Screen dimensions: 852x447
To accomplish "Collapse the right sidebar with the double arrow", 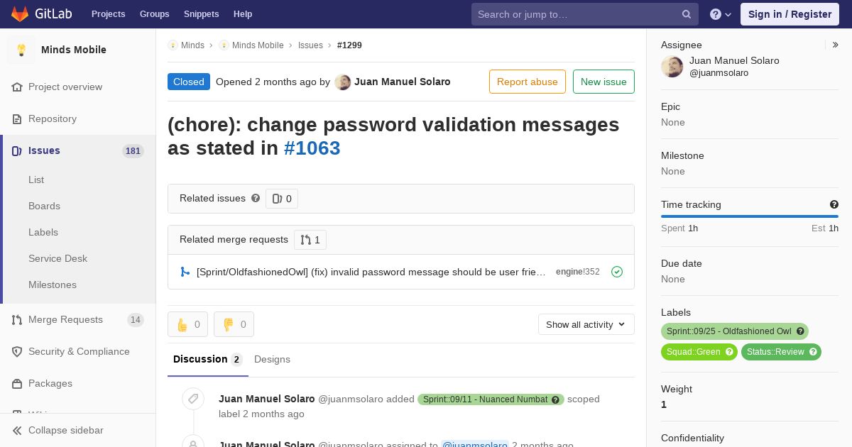I will tap(836, 45).
